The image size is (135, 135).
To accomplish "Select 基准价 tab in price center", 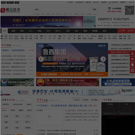I will [x=29, y=104].
